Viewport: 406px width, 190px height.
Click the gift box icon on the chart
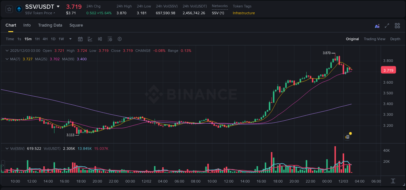pyautogui.click(x=347, y=137)
